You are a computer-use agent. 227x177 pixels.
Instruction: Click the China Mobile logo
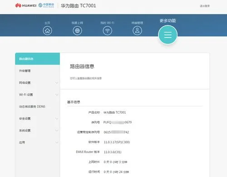[x=46, y=5]
